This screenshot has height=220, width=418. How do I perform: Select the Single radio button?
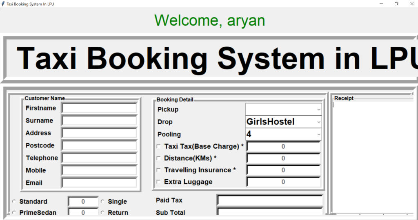coord(102,201)
